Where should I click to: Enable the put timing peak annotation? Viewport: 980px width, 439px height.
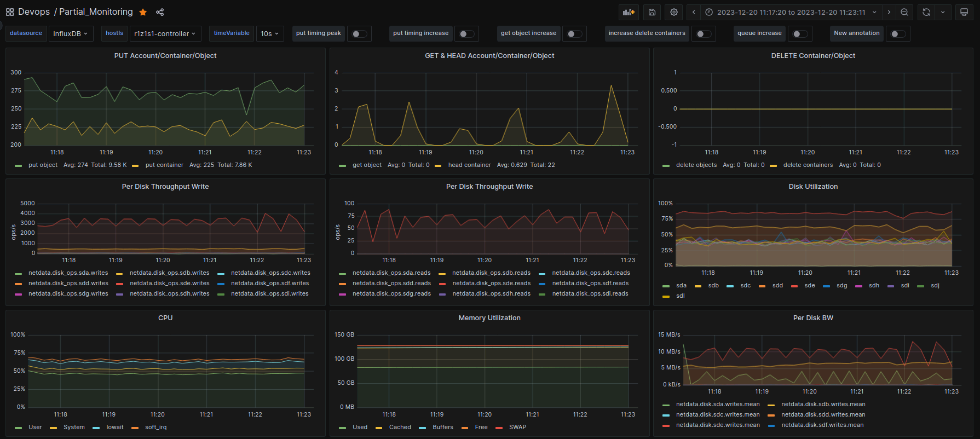(359, 34)
